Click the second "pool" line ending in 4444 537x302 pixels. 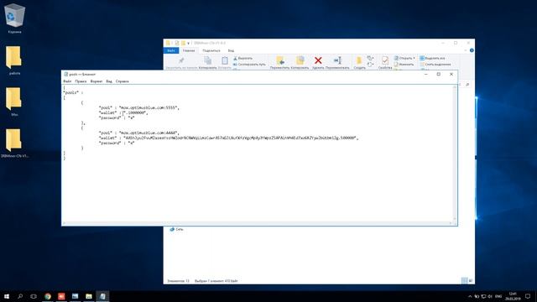(x=139, y=133)
